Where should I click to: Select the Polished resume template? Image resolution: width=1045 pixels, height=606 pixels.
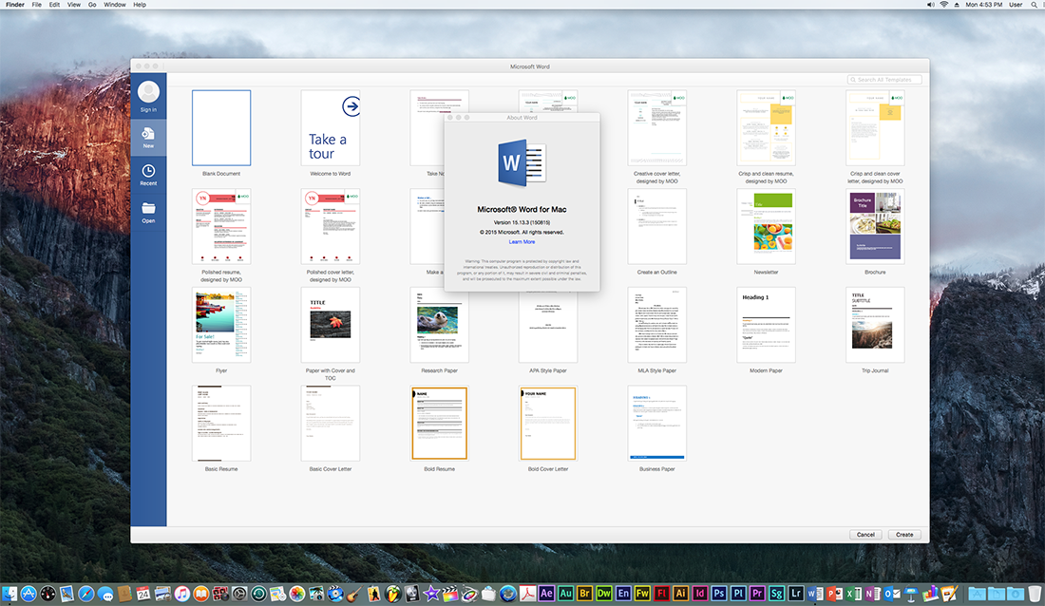coord(221,227)
